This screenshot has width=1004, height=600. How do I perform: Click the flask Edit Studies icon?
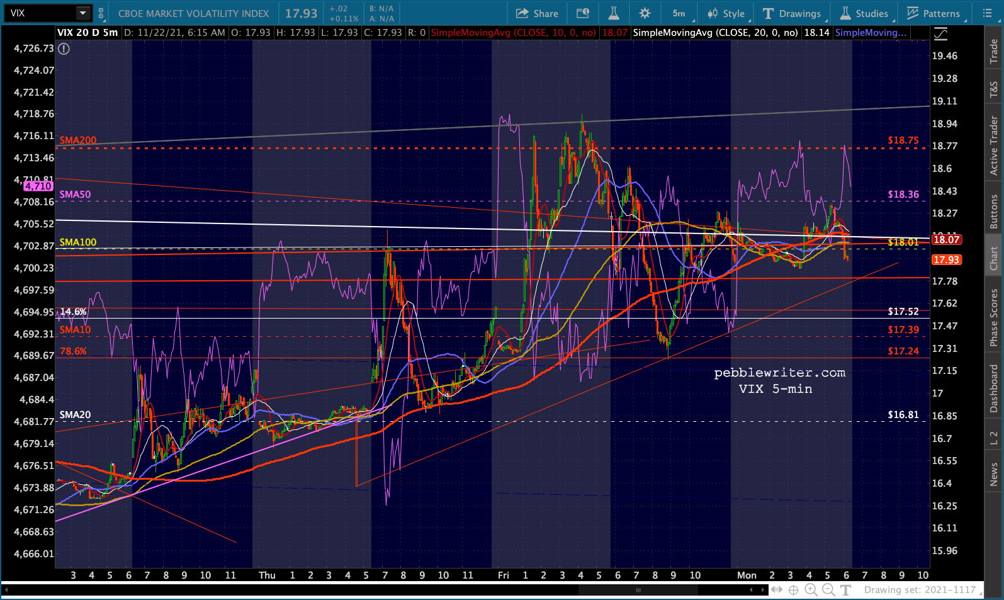(614, 13)
